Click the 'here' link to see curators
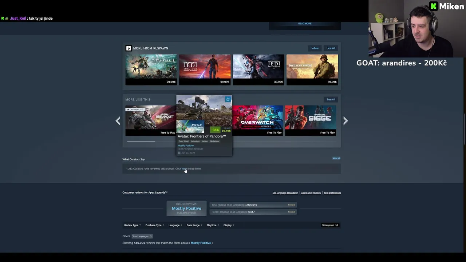 tap(184, 169)
